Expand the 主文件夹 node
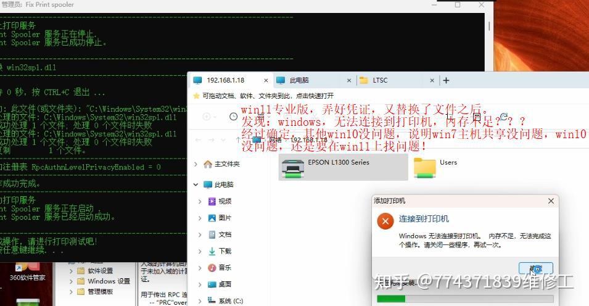This screenshot has width=589, height=306. 196,164
